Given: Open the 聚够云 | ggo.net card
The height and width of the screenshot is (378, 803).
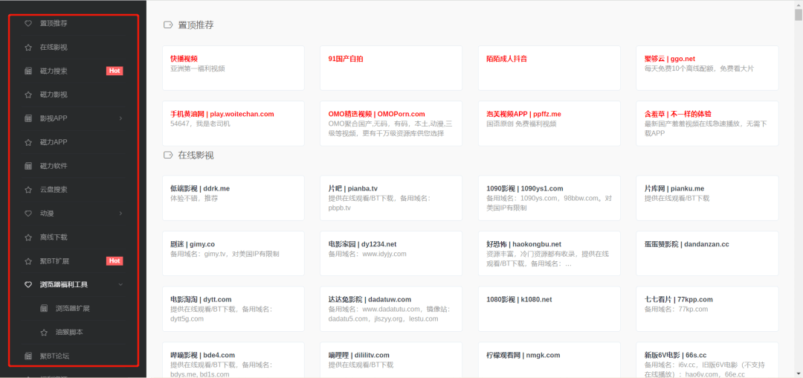Looking at the screenshot, I should pyautogui.click(x=707, y=68).
